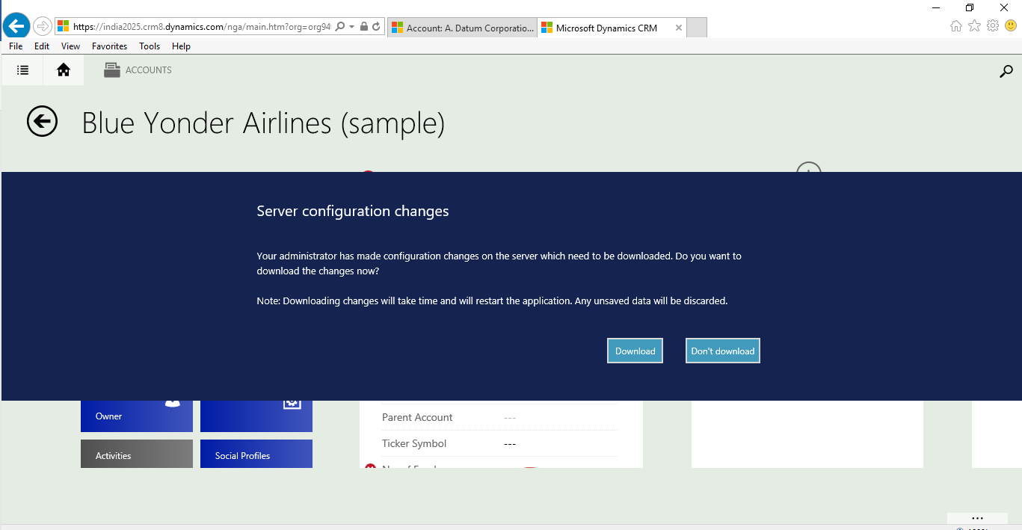Image resolution: width=1022 pixels, height=530 pixels.
Task: Open the Help menu
Action: point(181,46)
